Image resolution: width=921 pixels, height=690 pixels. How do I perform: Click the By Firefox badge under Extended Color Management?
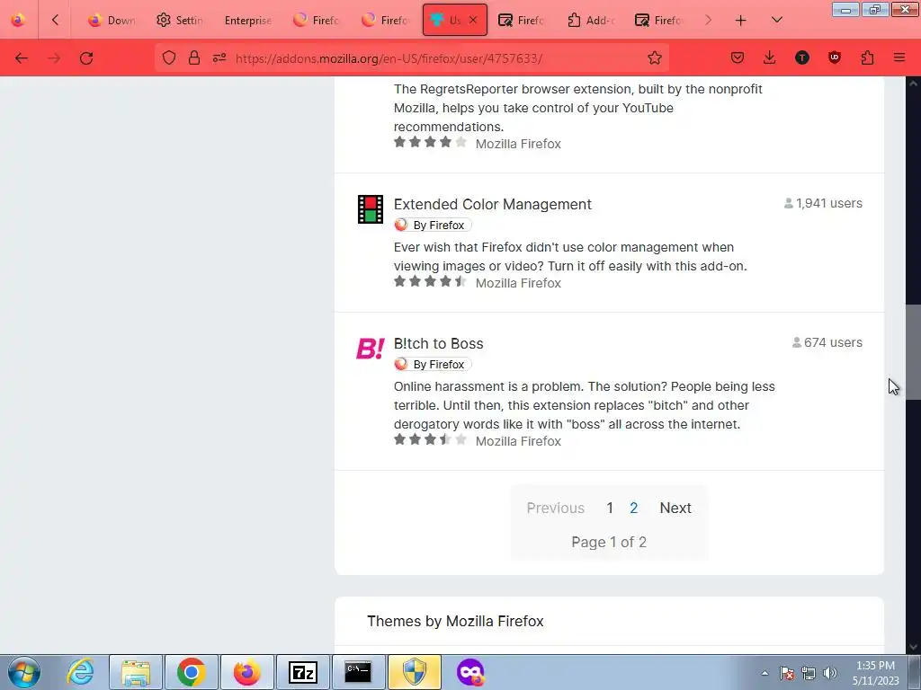point(433,225)
